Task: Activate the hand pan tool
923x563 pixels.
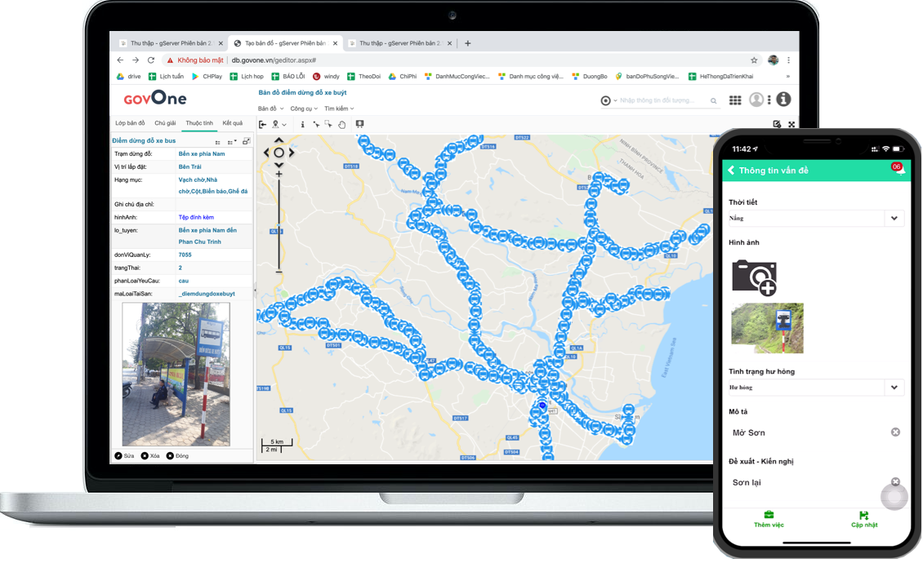Action: coord(342,125)
